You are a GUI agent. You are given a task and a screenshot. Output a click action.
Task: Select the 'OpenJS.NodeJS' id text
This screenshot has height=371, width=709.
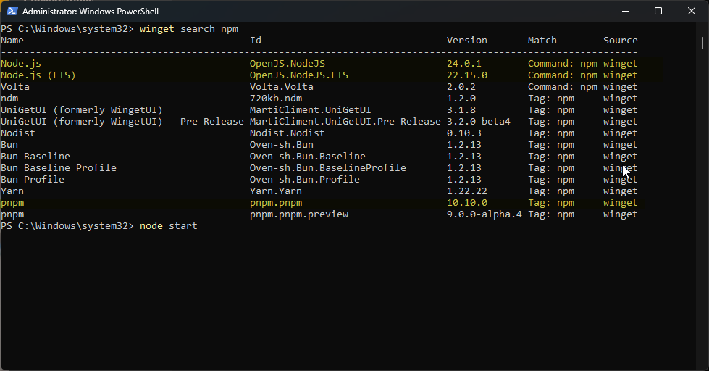pos(288,64)
